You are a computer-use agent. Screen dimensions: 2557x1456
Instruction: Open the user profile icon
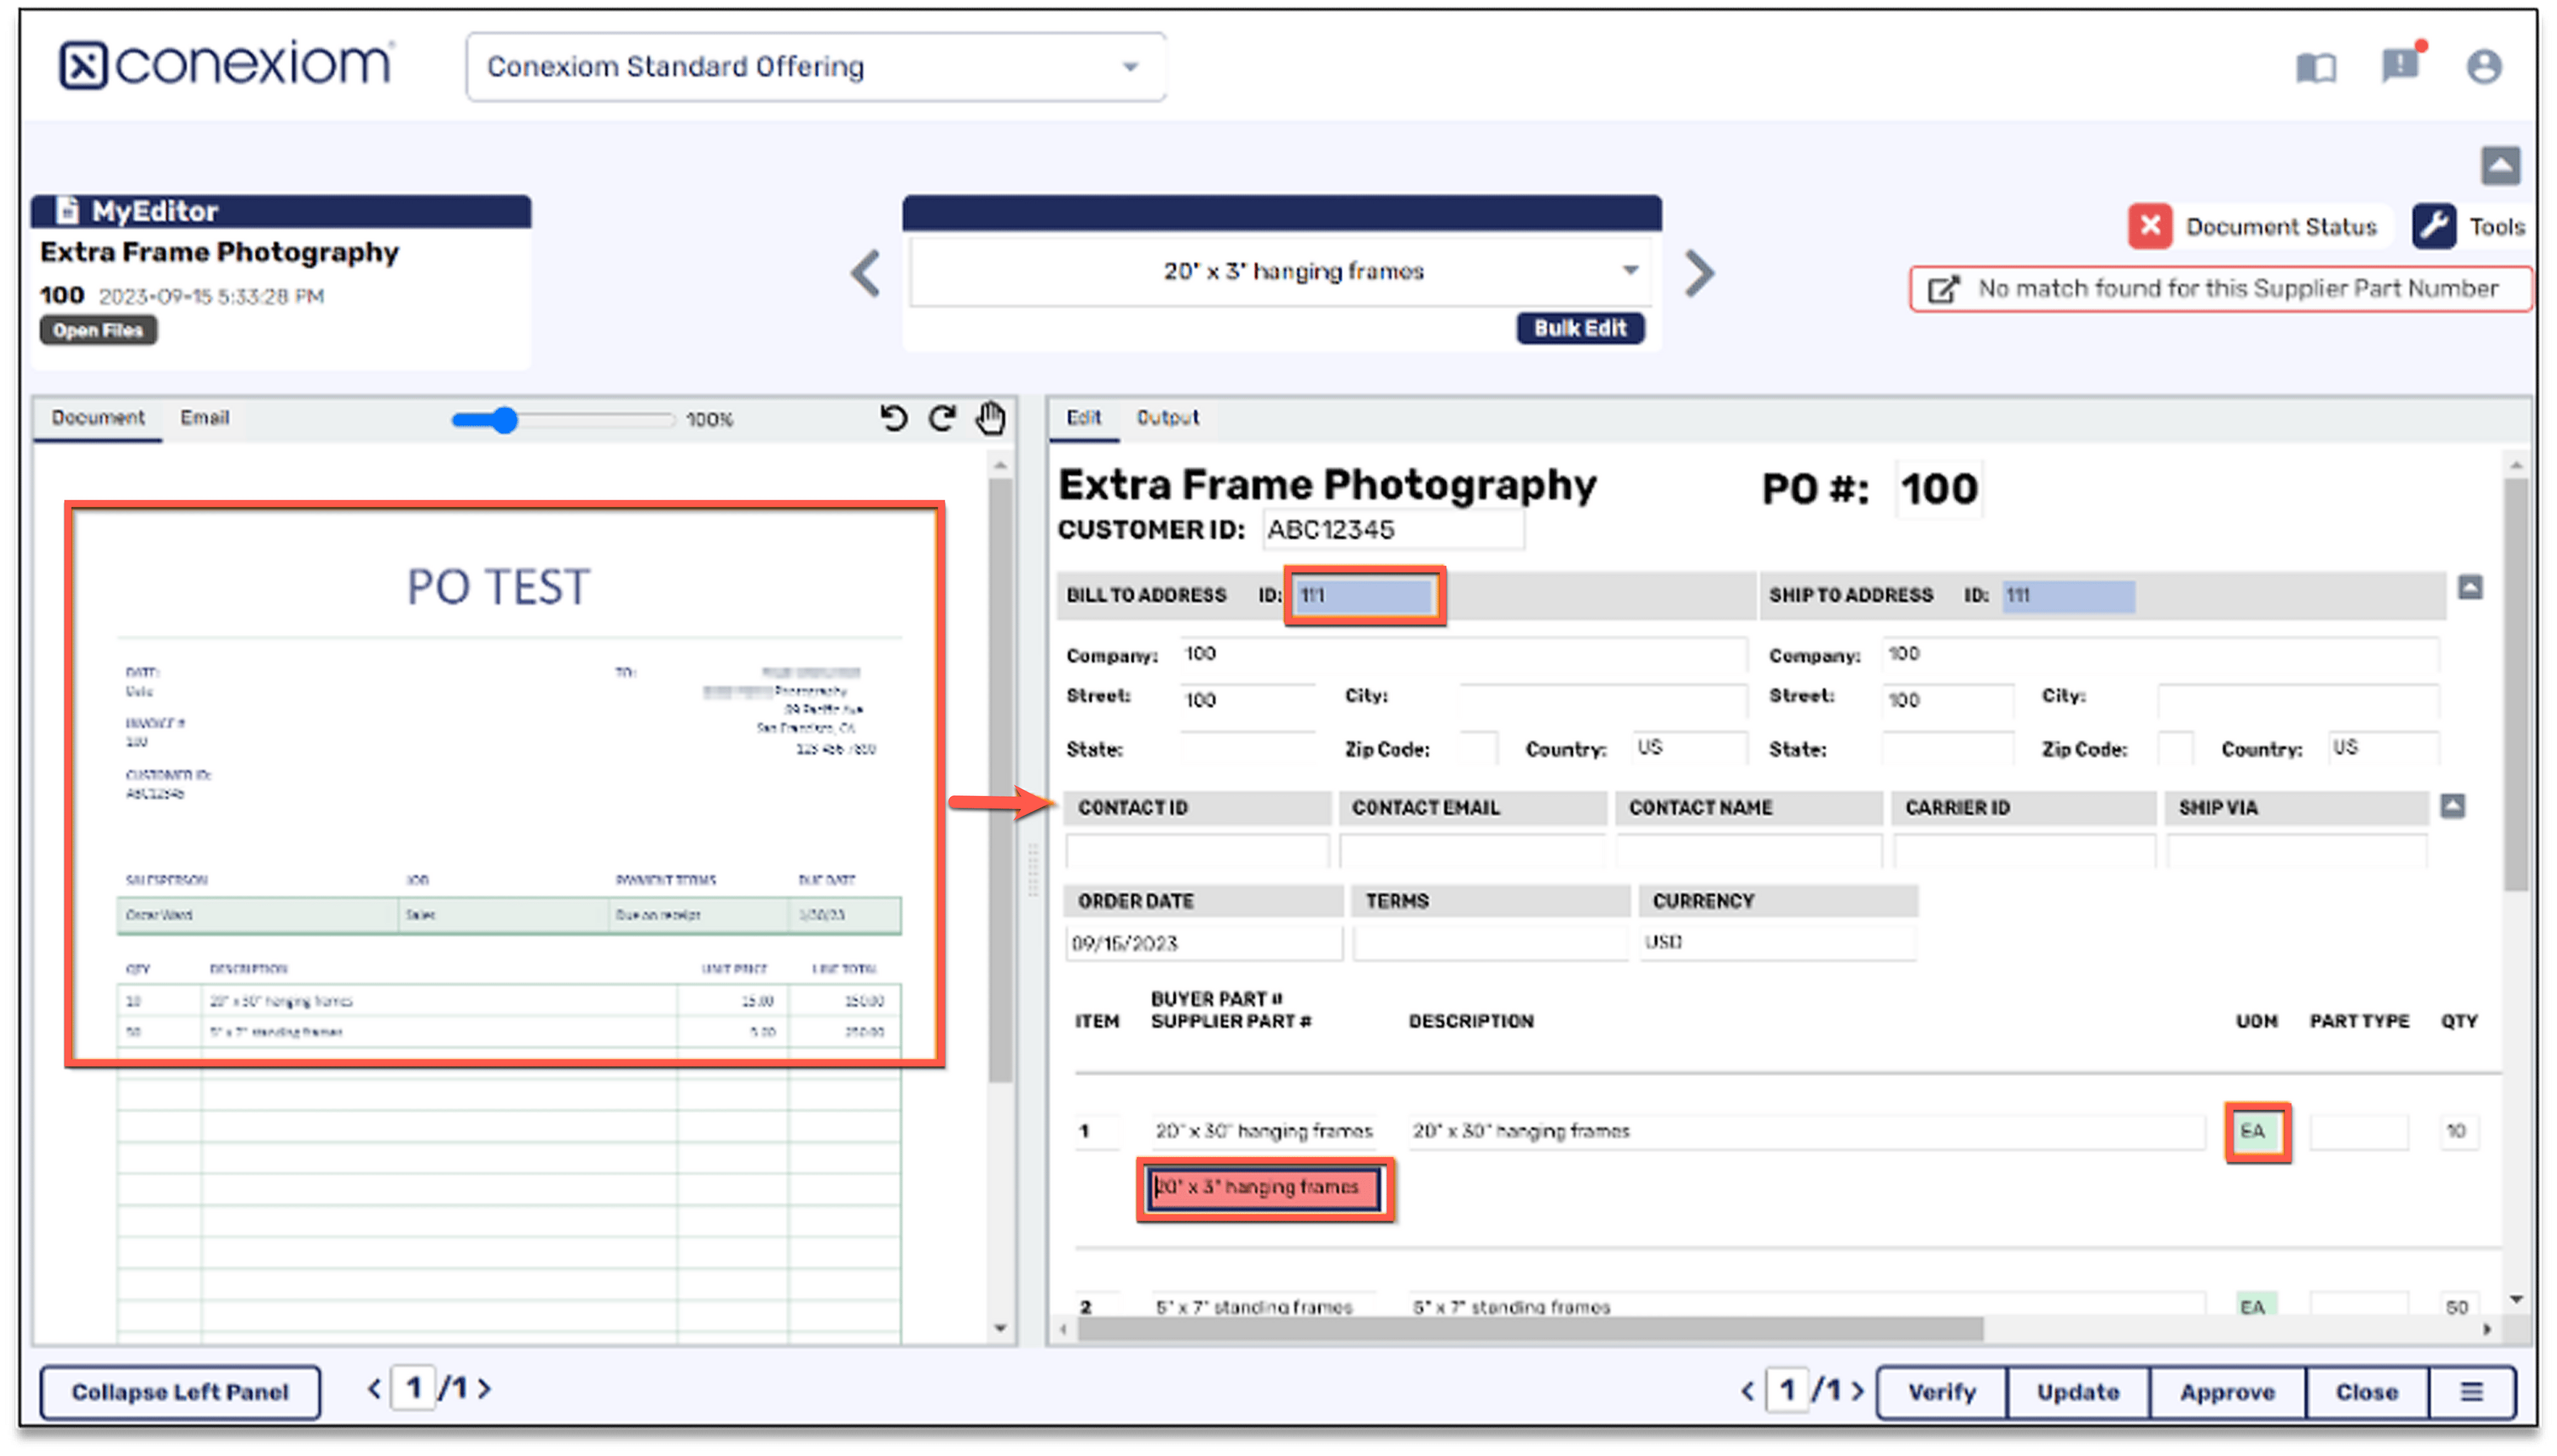click(x=2484, y=66)
